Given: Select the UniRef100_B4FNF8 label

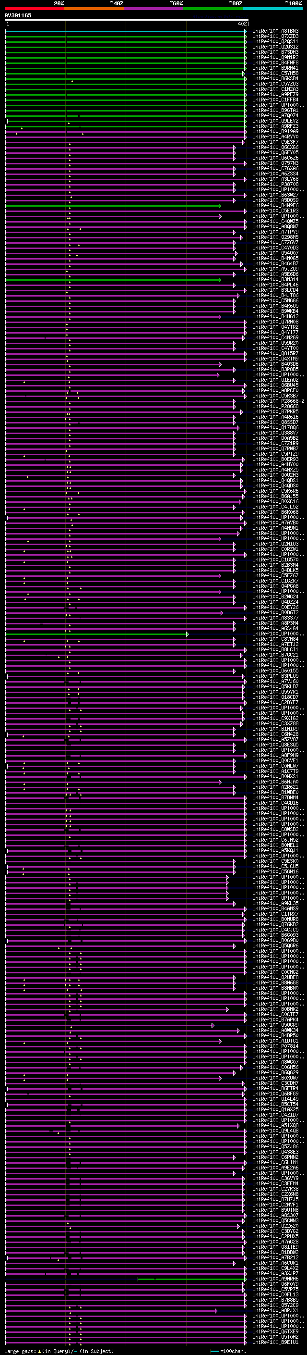Looking at the screenshot, I should (x=275, y=62).
